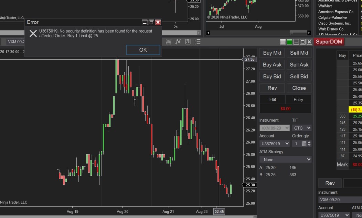
Task: Open the SuperDOM Instrument field VXM 09-20
Action: (x=340, y=200)
